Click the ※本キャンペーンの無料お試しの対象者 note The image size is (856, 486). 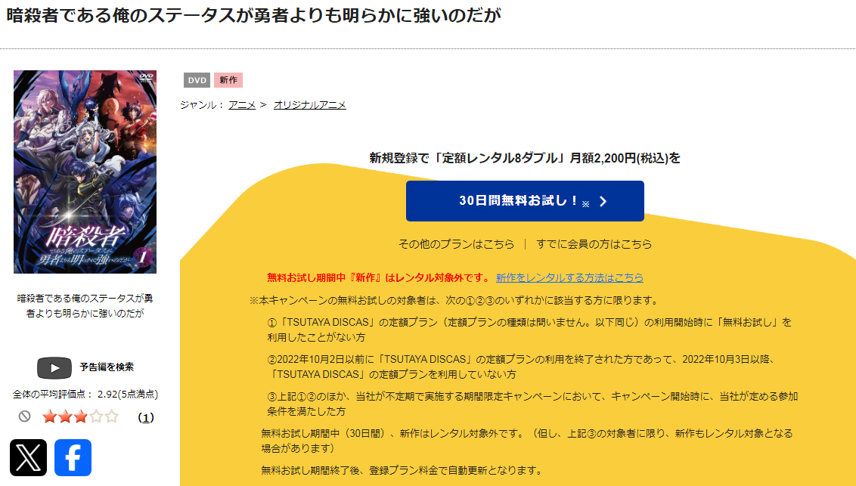click(454, 301)
